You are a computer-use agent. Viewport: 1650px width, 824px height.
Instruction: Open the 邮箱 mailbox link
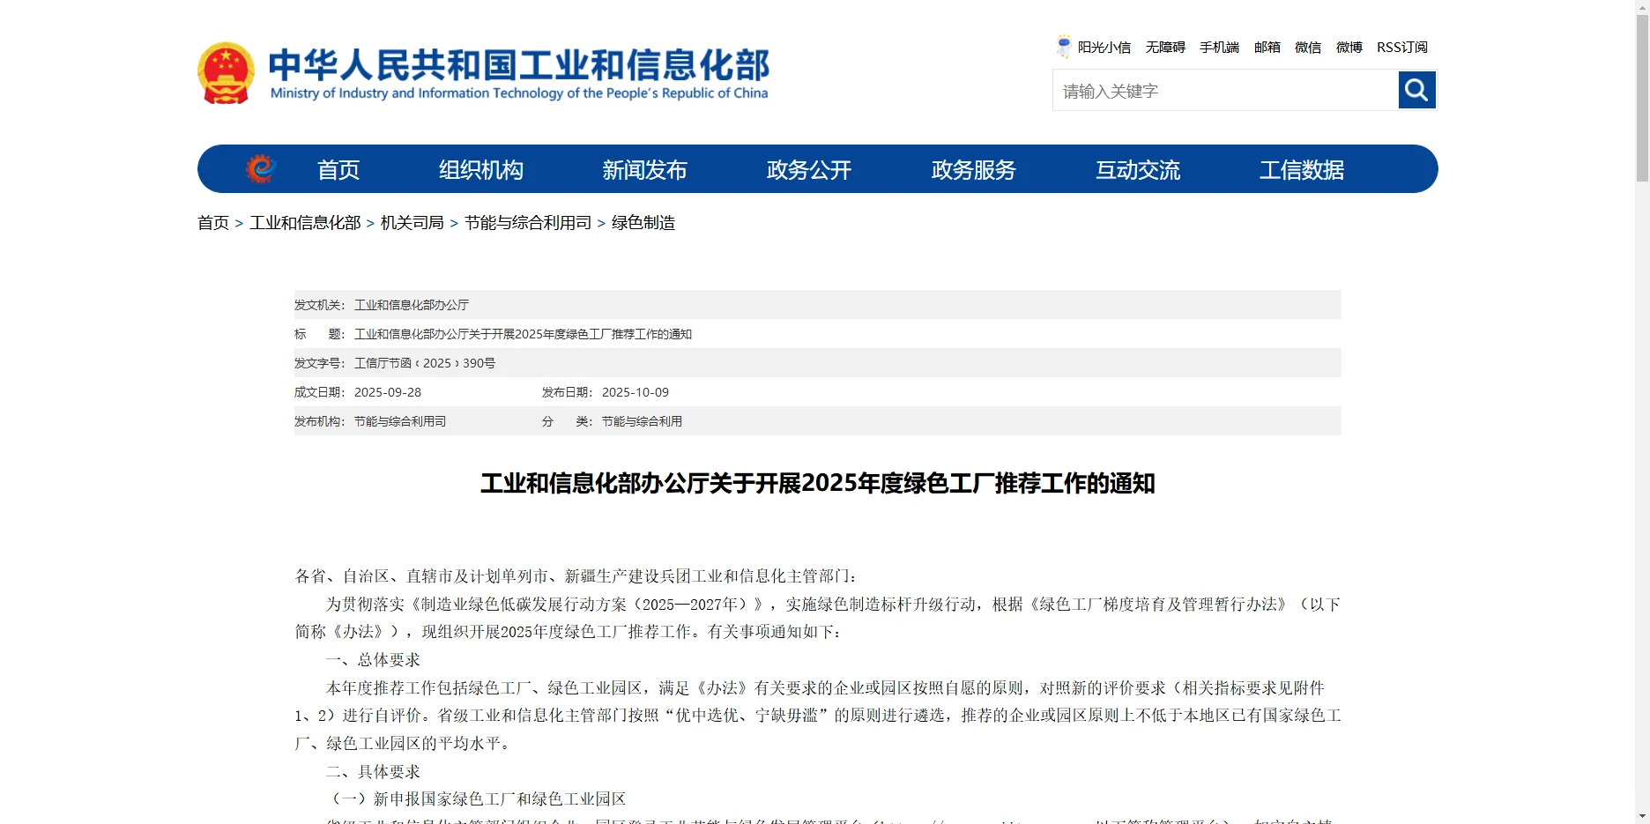coord(1267,47)
